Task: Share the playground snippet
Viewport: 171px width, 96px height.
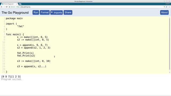Action: 68,13
